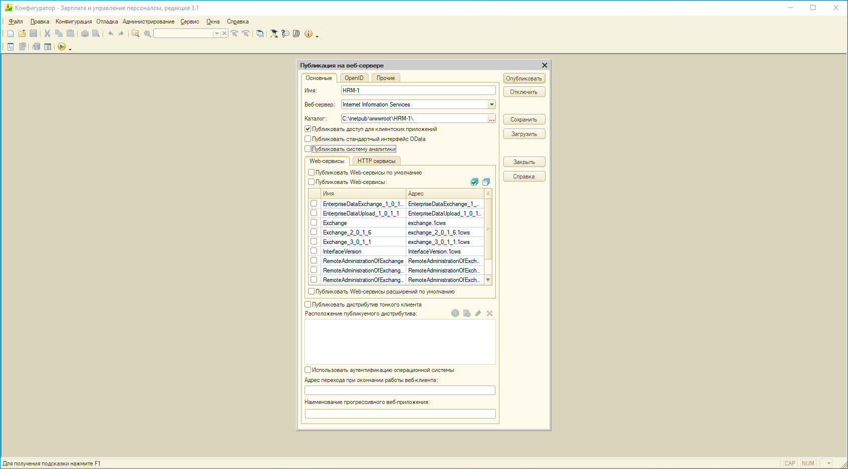Open the toolbar search field dropdown
The width and height of the screenshot is (848, 469).
click(x=216, y=33)
